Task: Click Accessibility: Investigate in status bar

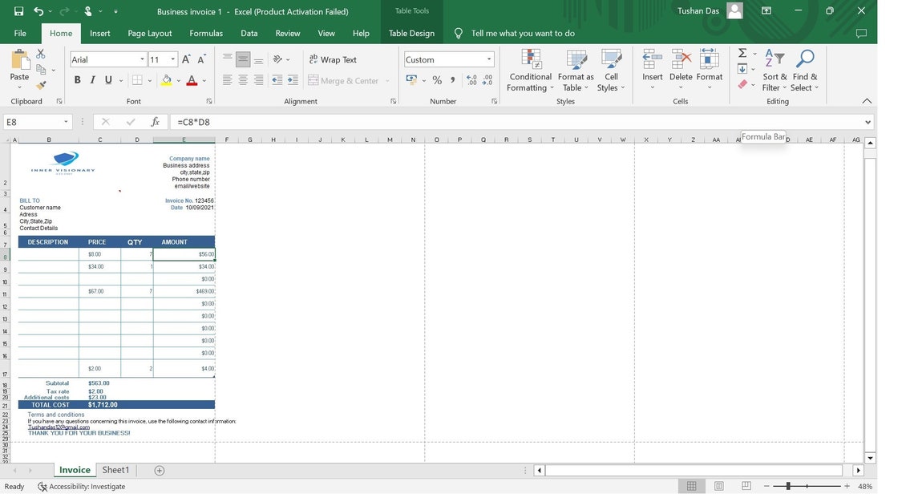Action: (x=82, y=487)
